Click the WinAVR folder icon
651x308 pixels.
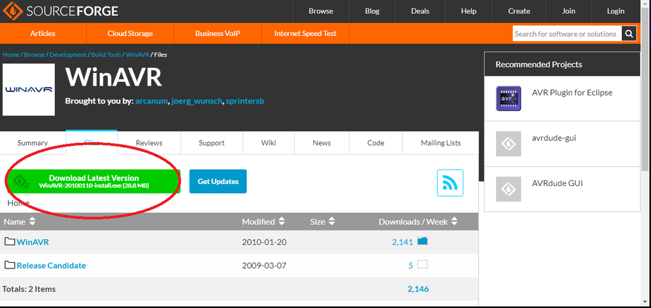click(10, 242)
